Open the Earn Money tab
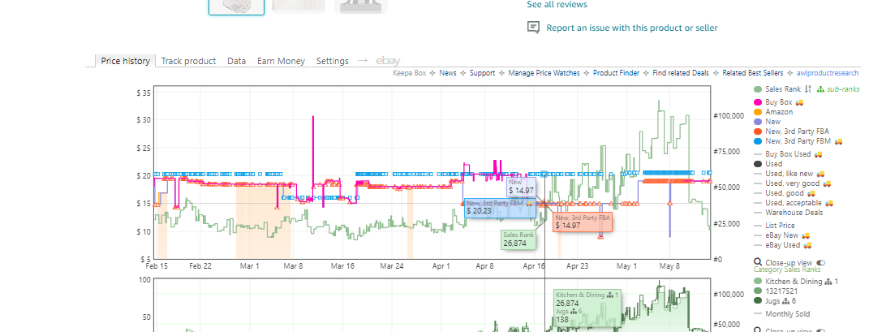Viewport: 869px width, 332px height. [281, 61]
